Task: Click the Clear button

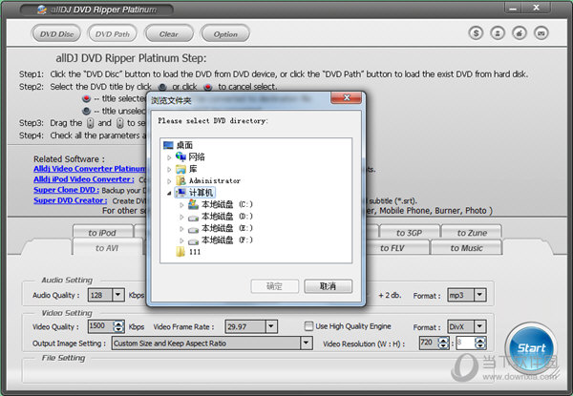Action: pos(169,34)
